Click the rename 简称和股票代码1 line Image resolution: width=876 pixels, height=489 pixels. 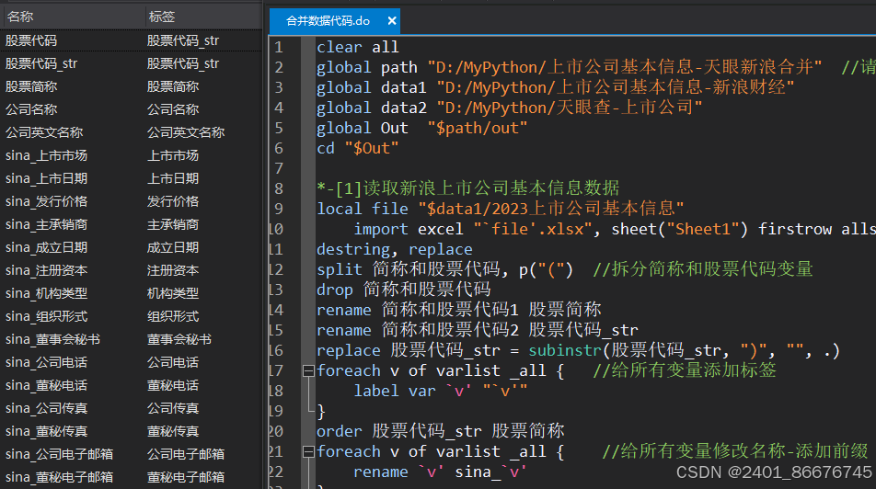[x=458, y=309]
